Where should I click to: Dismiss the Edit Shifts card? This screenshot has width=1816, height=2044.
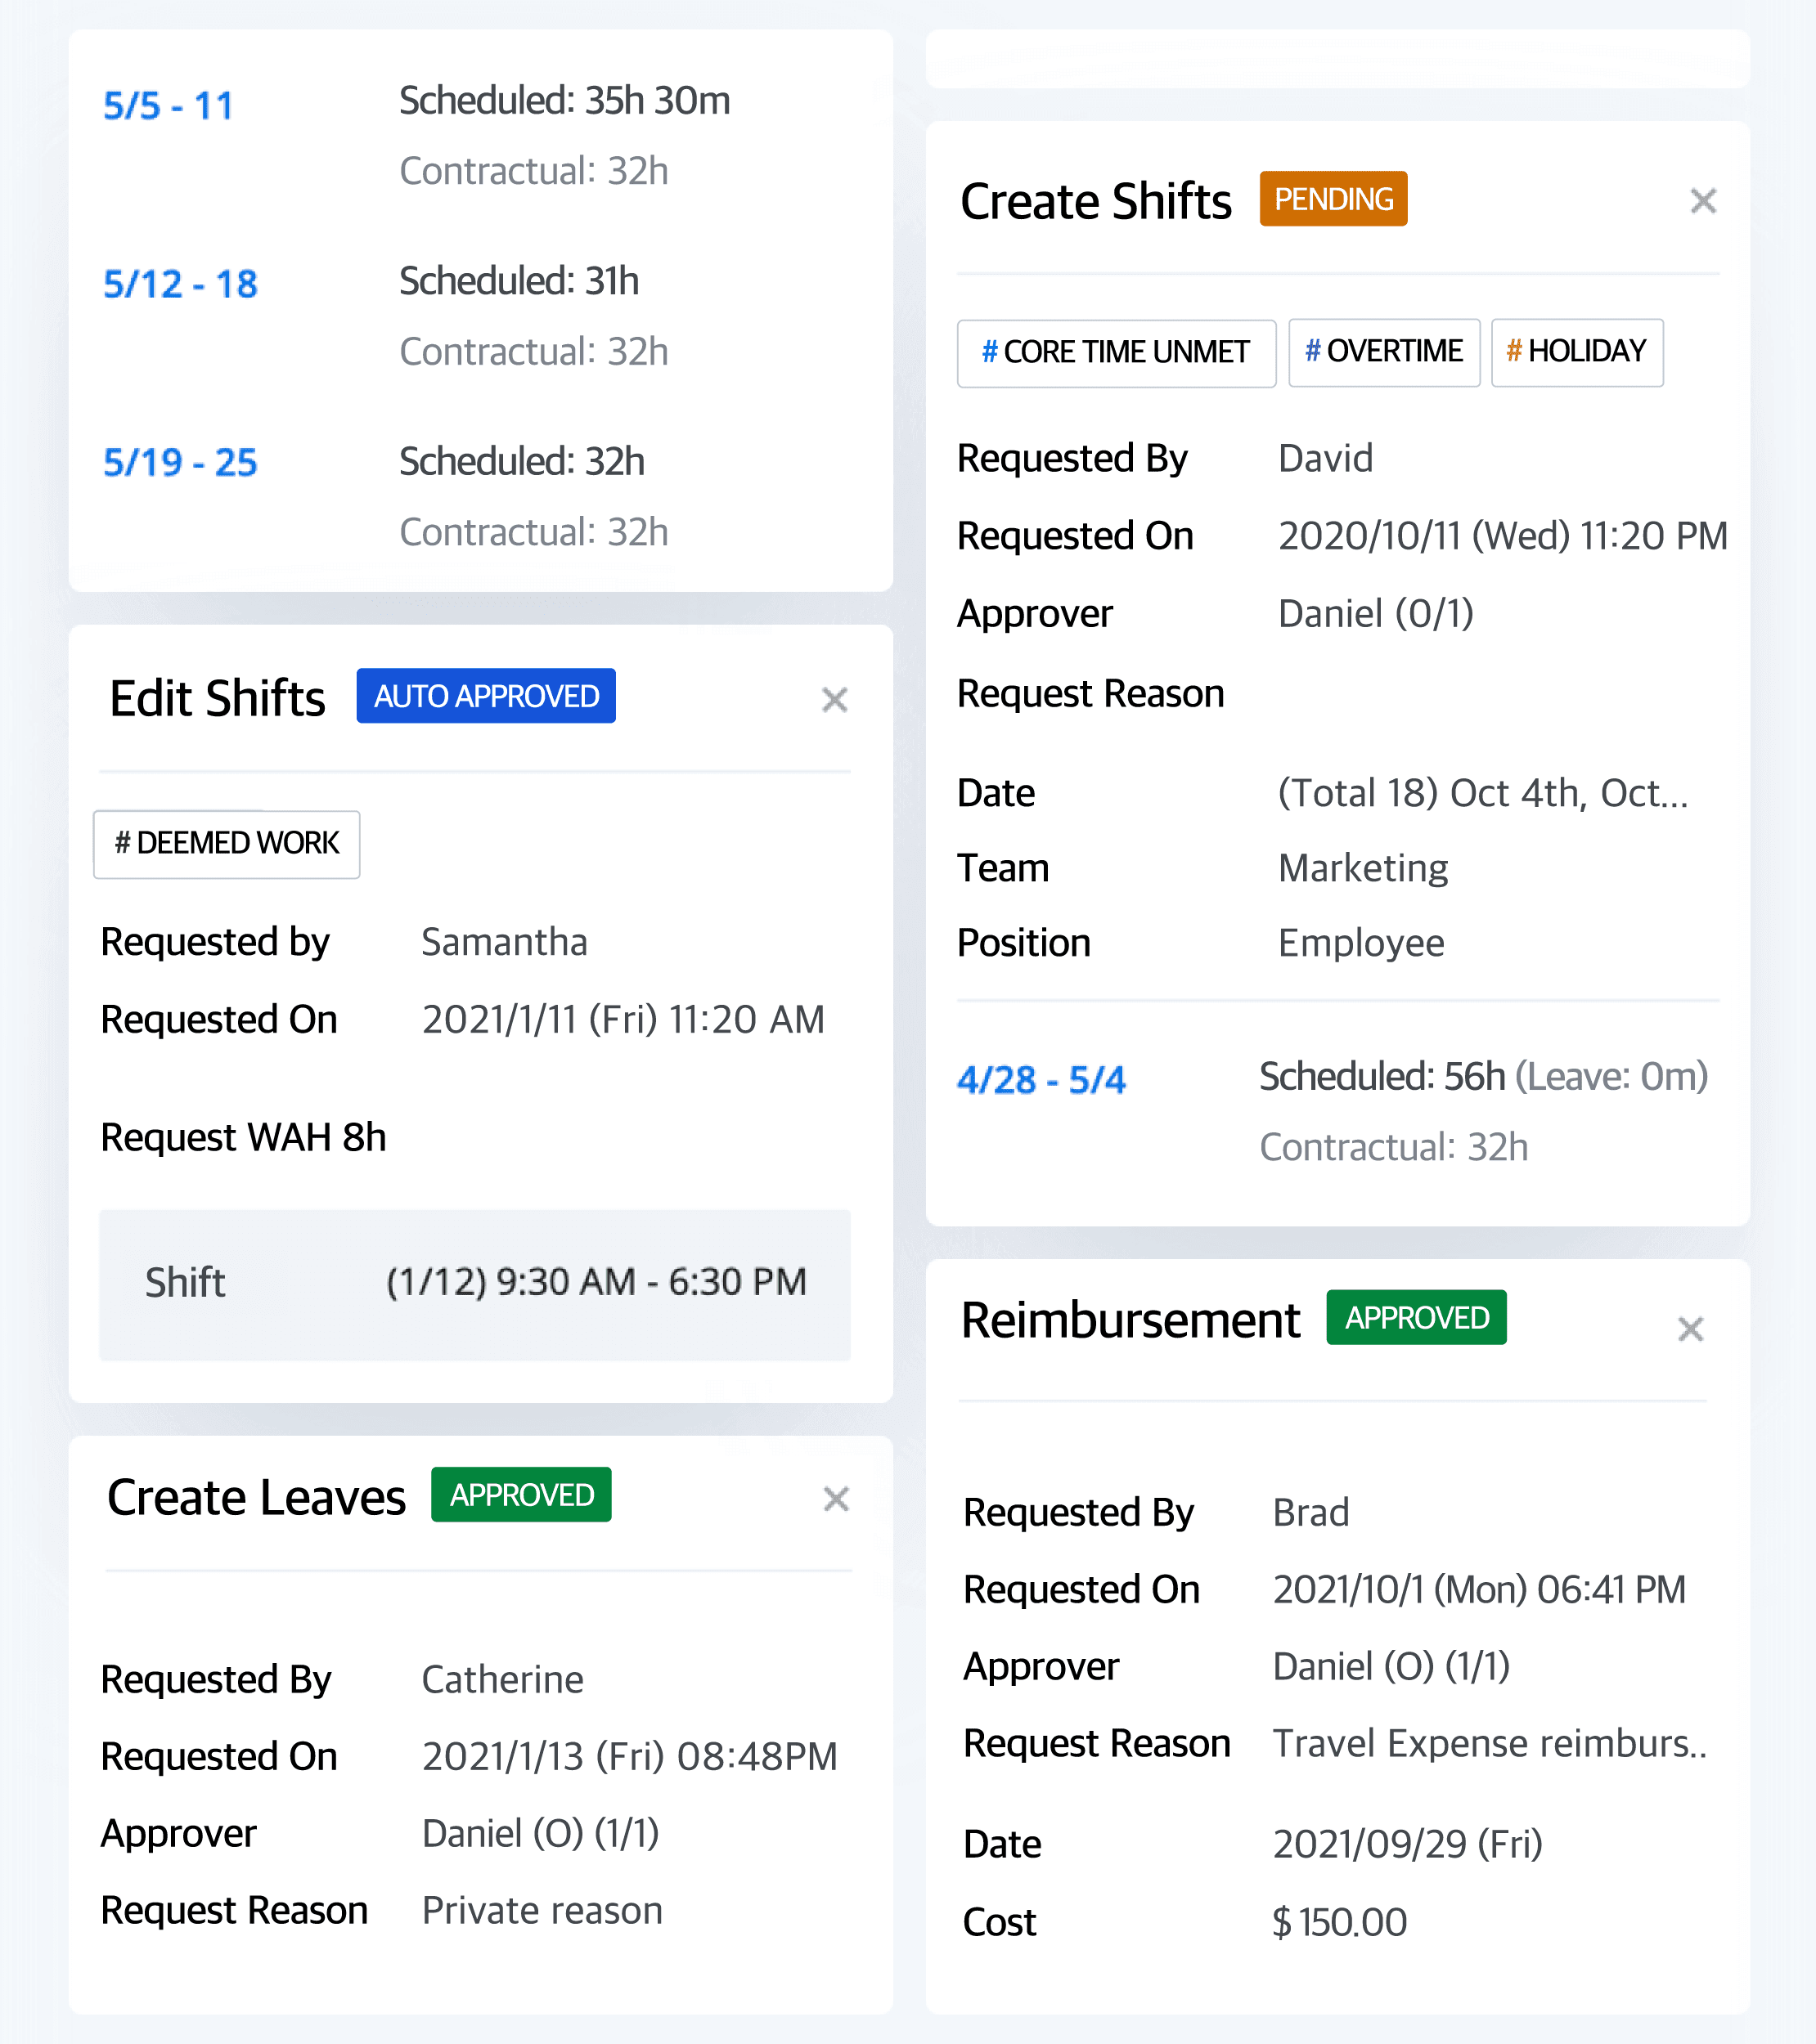tap(835, 699)
